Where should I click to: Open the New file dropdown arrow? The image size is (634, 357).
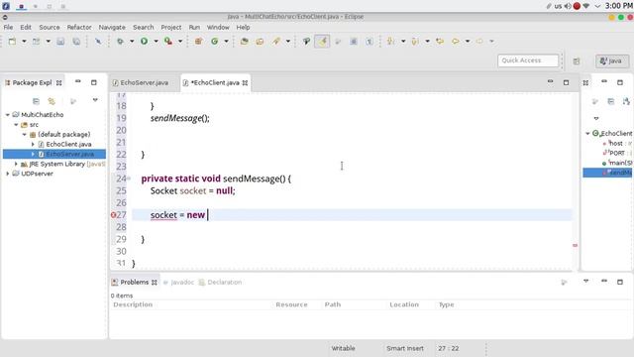[x=24, y=42]
